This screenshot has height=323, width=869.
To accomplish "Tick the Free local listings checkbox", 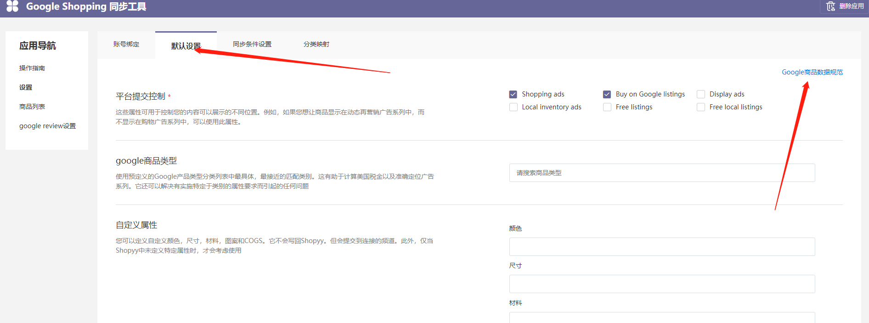I will (x=701, y=107).
